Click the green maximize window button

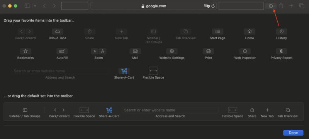[x=15, y=6]
